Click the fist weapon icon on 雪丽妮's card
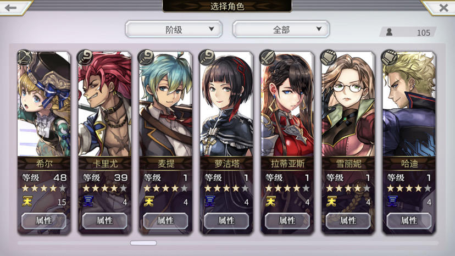 tap(329, 57)
